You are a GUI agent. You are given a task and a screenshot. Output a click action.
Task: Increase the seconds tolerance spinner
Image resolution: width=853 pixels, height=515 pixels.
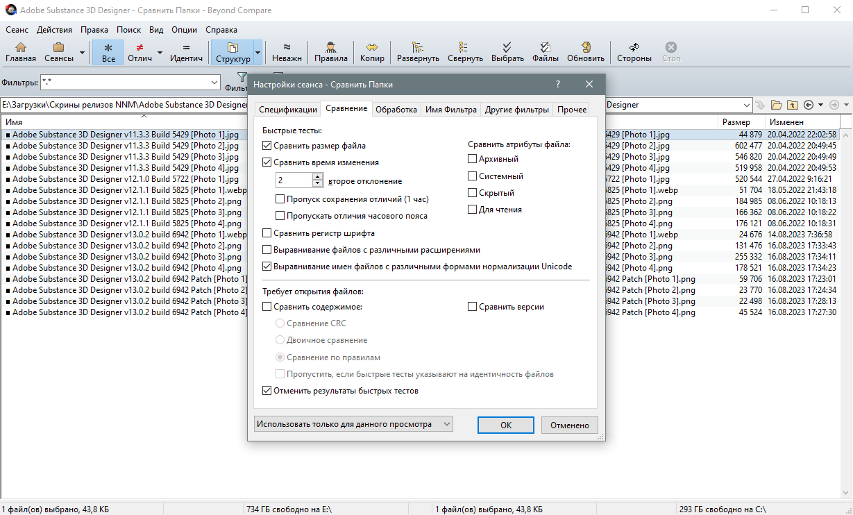click(318, 176)
